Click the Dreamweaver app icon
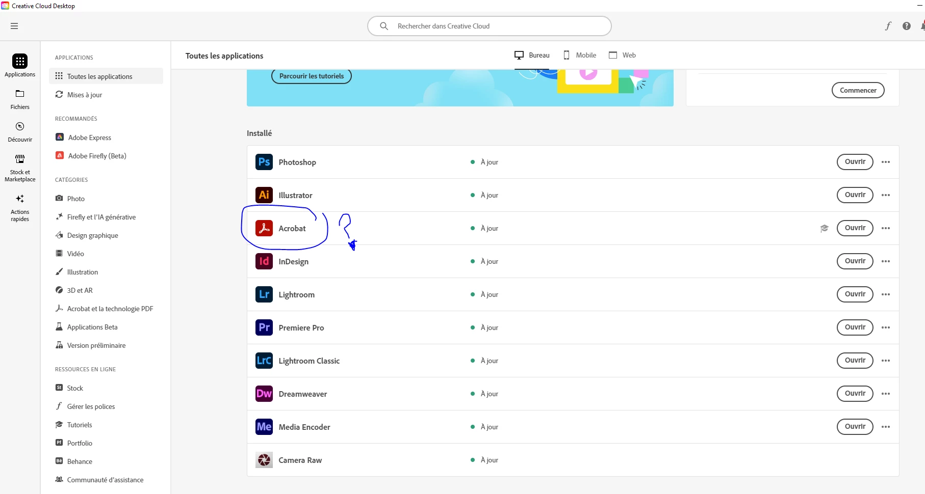The height and width of the screenshot is (494, 925). click(264, 394)
